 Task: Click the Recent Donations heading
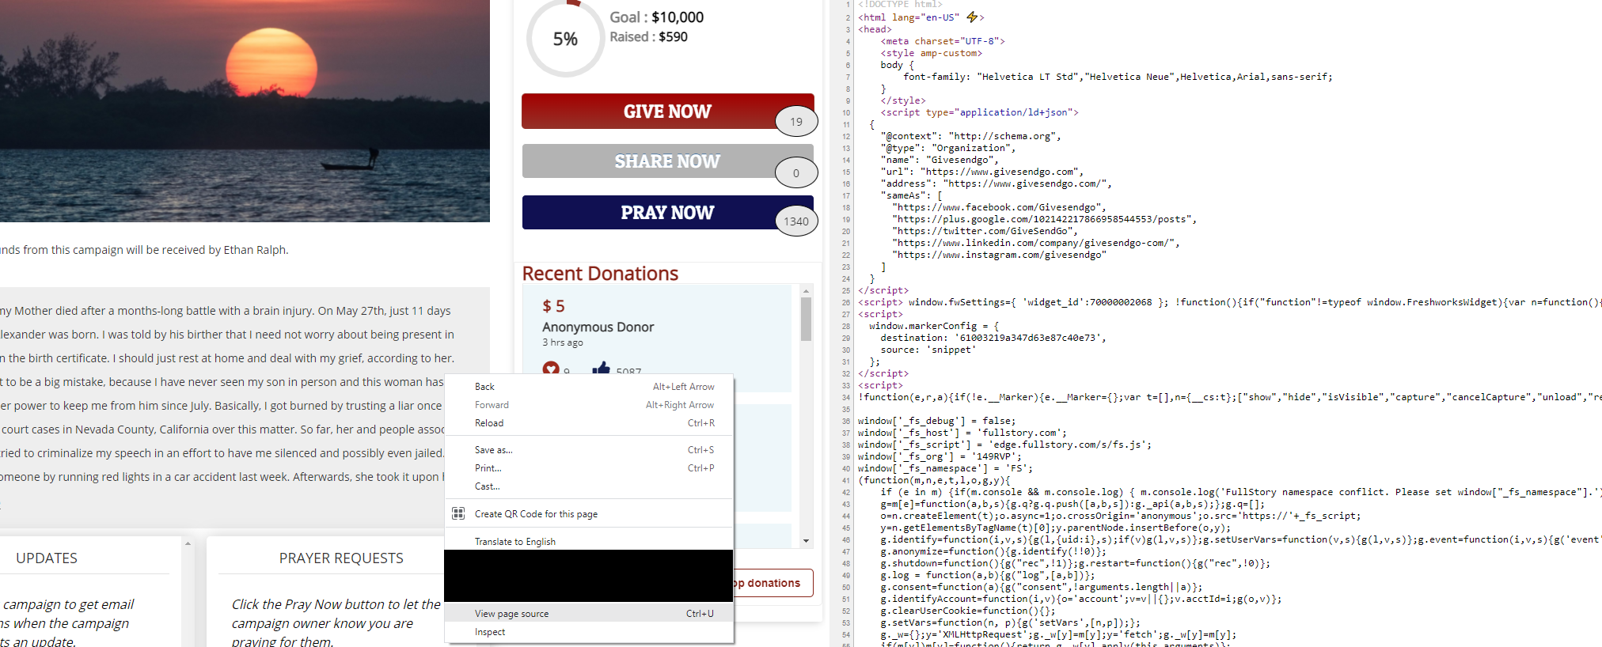[600, 274]
